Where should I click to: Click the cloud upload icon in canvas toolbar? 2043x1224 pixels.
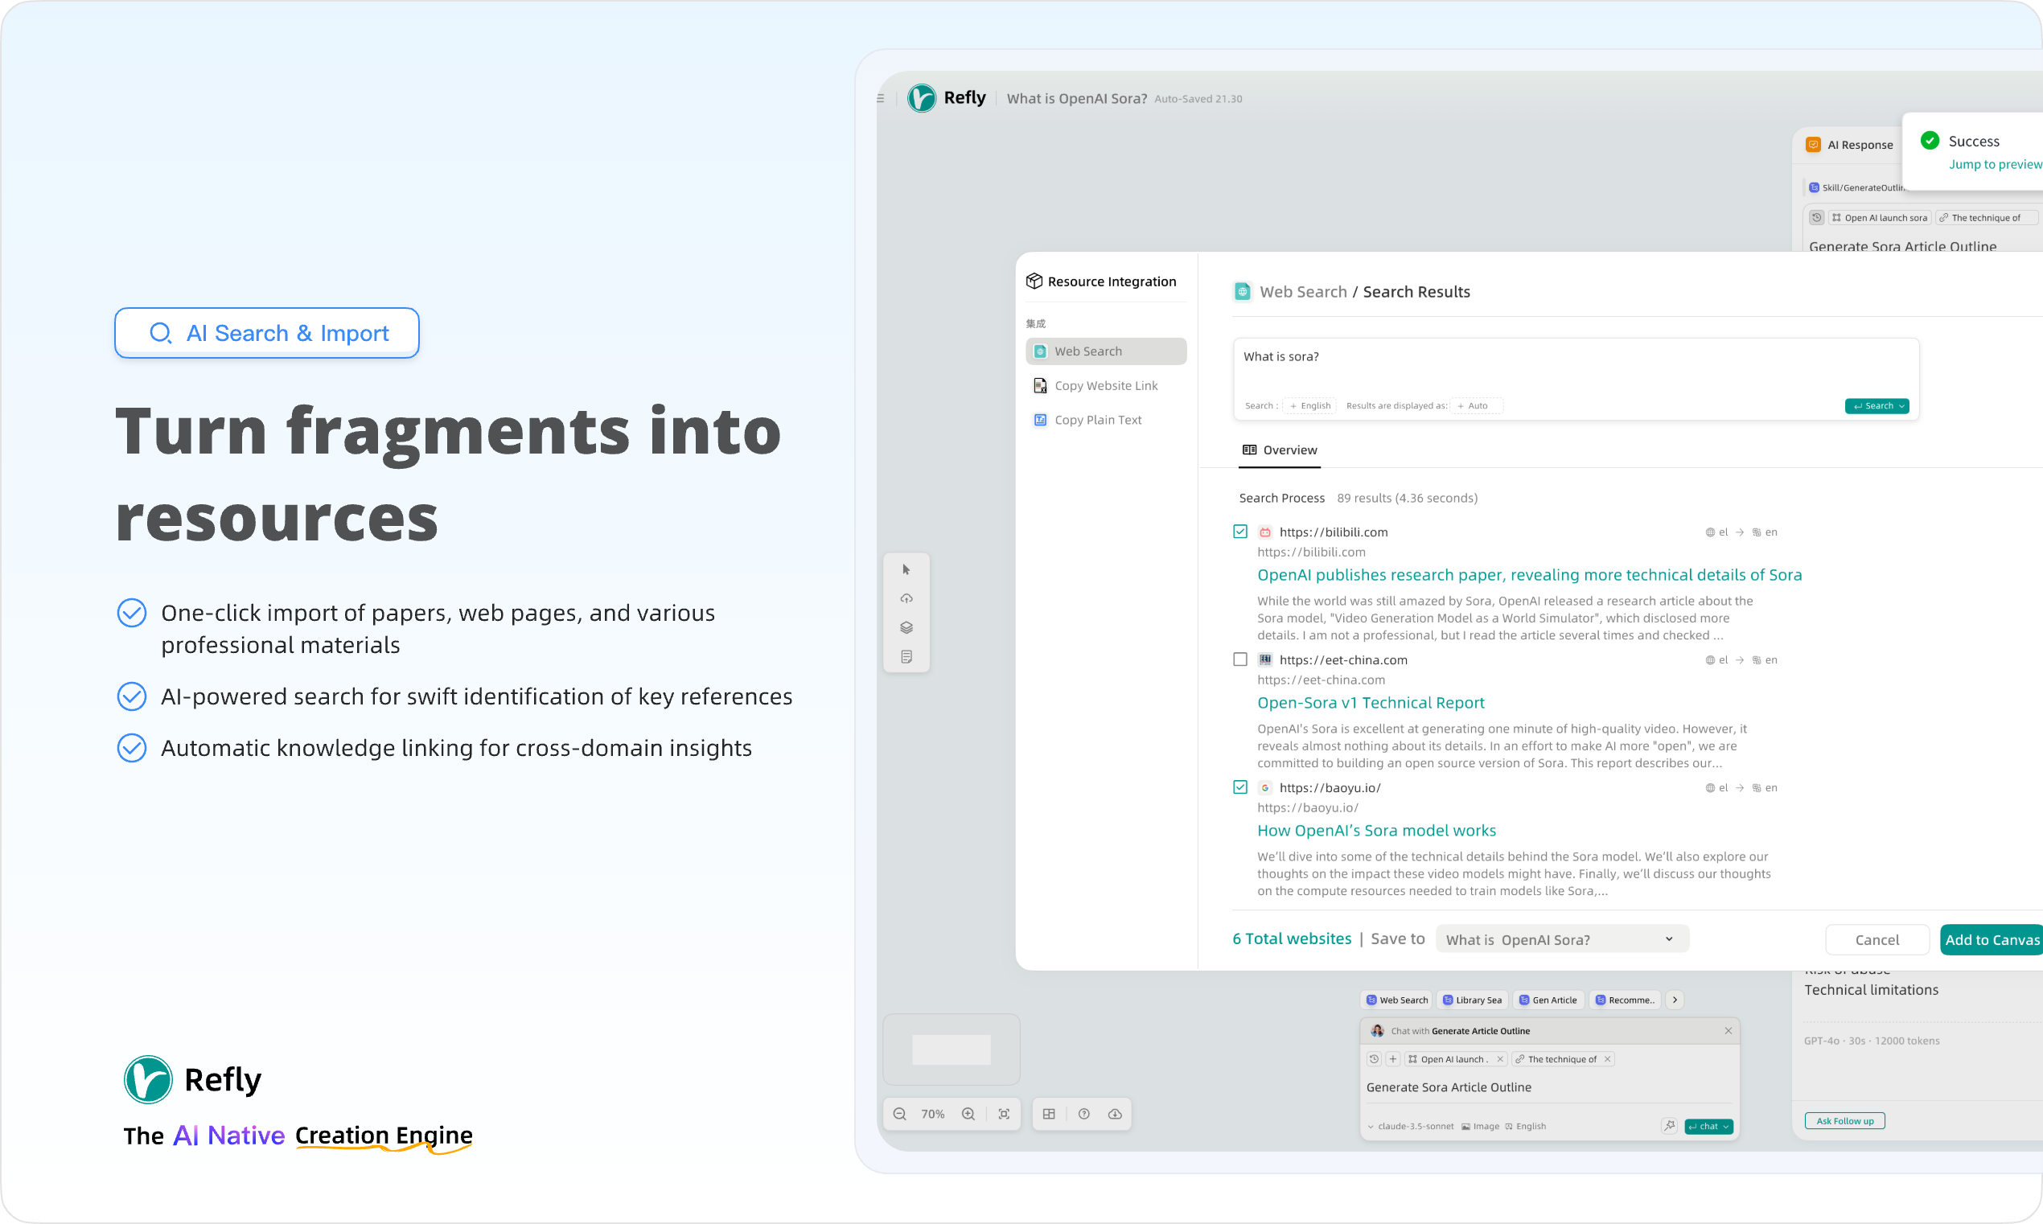(906, 599)
